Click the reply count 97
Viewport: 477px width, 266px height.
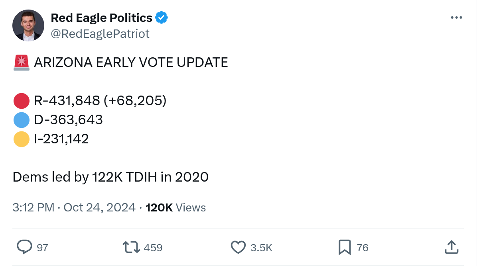pos(42,248)
